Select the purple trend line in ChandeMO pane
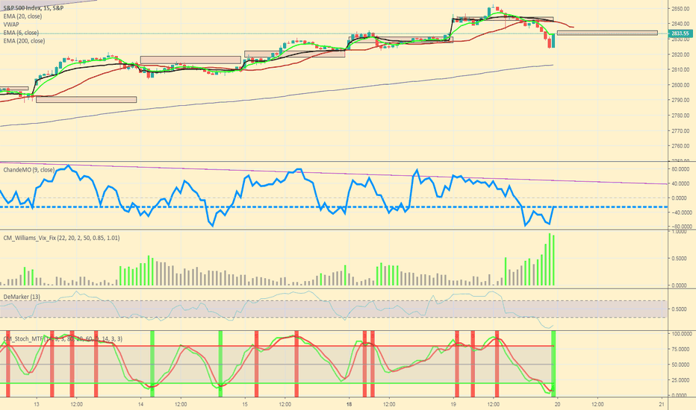Viewport: 696px width, 410px height. pyautogui.click(x=333, y=172)
